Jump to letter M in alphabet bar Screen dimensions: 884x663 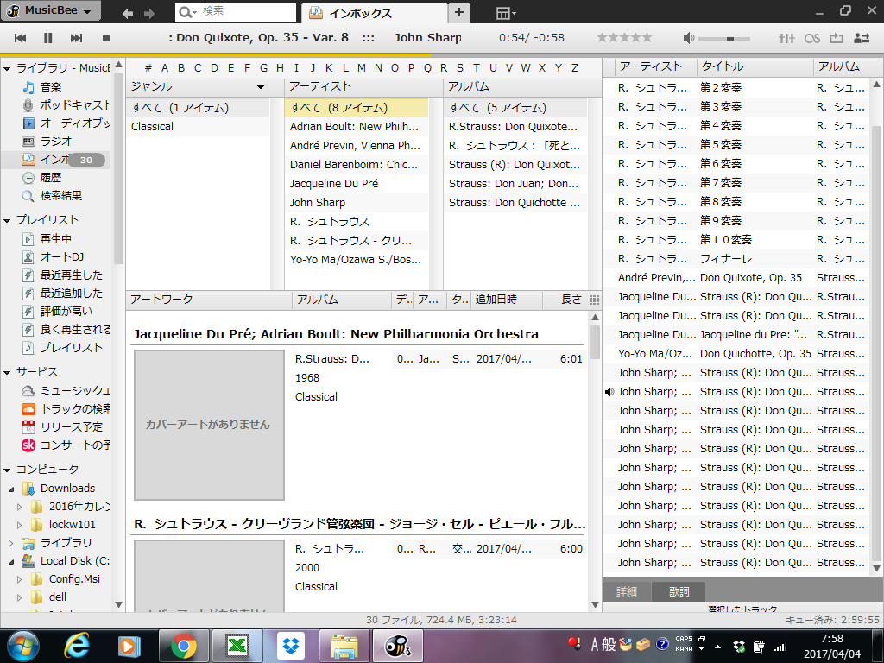[x=362, y=68]
